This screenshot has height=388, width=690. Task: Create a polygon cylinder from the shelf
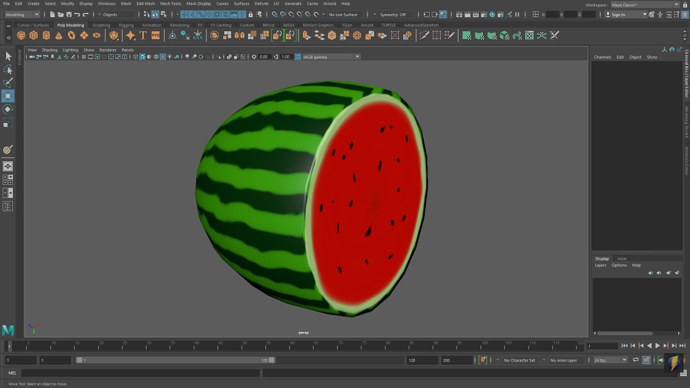click(46, 36)
